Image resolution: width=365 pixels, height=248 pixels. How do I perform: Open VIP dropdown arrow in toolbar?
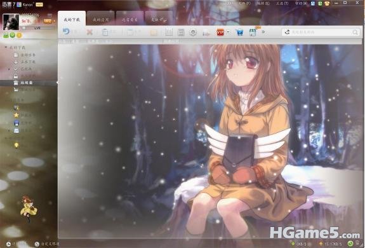click(228, 32)
